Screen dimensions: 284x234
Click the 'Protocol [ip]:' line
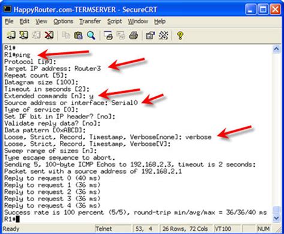[30, 62]
